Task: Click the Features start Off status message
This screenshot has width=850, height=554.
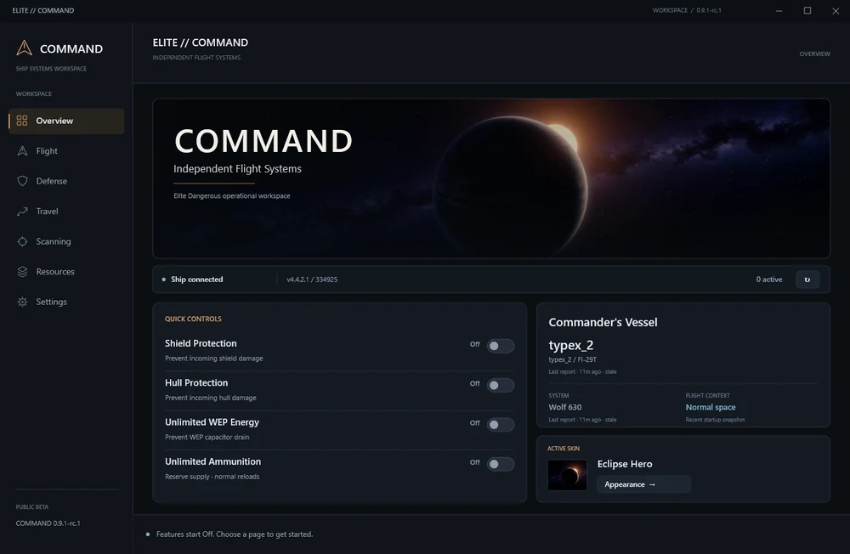Action: tap(235, 534)
